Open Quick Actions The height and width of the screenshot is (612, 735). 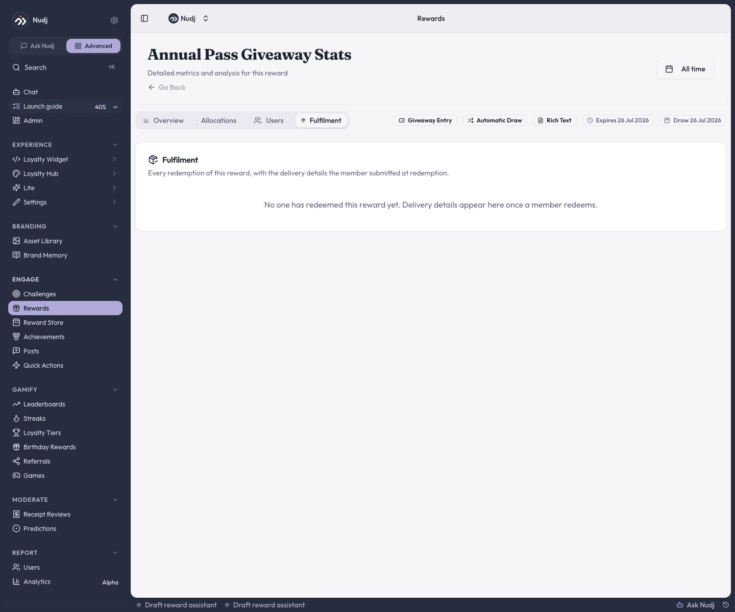(x=65, y=365)
